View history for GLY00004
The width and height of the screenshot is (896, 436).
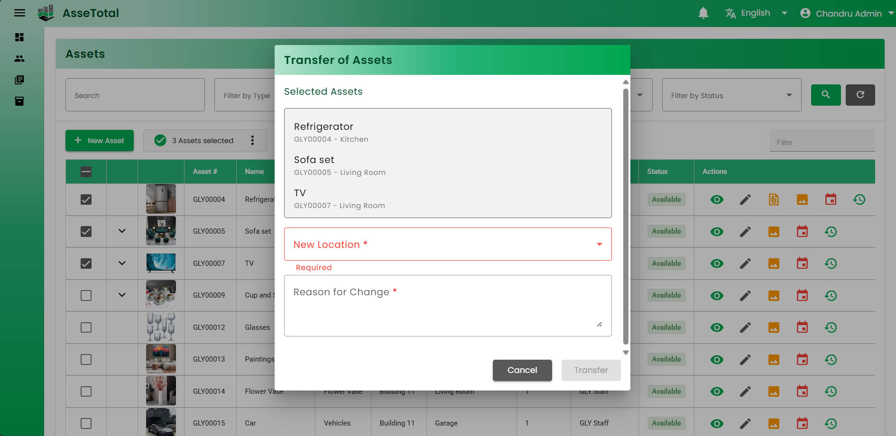pyautogui.click(x=859, y=200)
